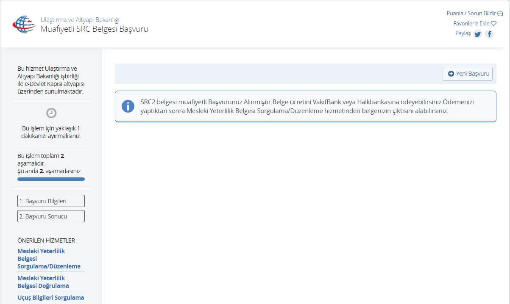Click the Favoriler'e Ekle text link
This screenshot has width=510, height=304.
click(x=471, y=24)
